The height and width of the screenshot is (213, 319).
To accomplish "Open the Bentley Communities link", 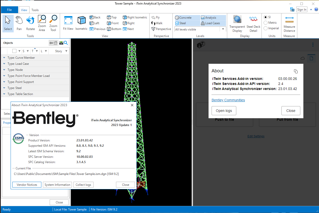I will point(228,100).
